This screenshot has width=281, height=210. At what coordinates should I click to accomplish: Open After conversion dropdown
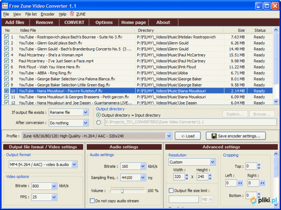point(85,123)
